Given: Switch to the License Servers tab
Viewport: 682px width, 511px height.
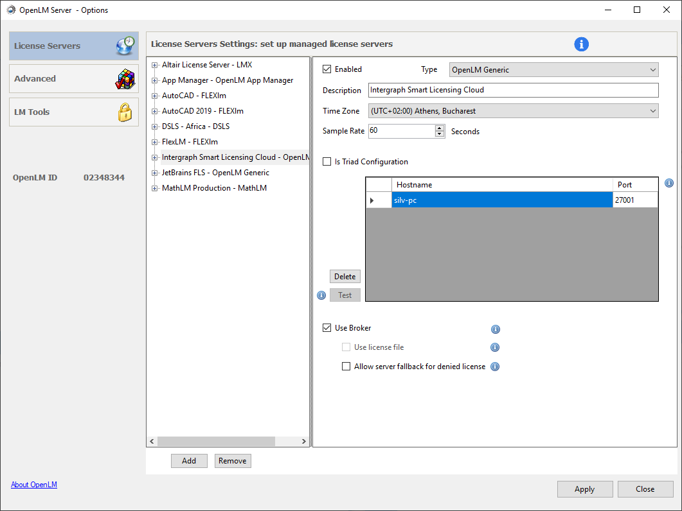Looking at the screenshot, I should click(73, 46).
